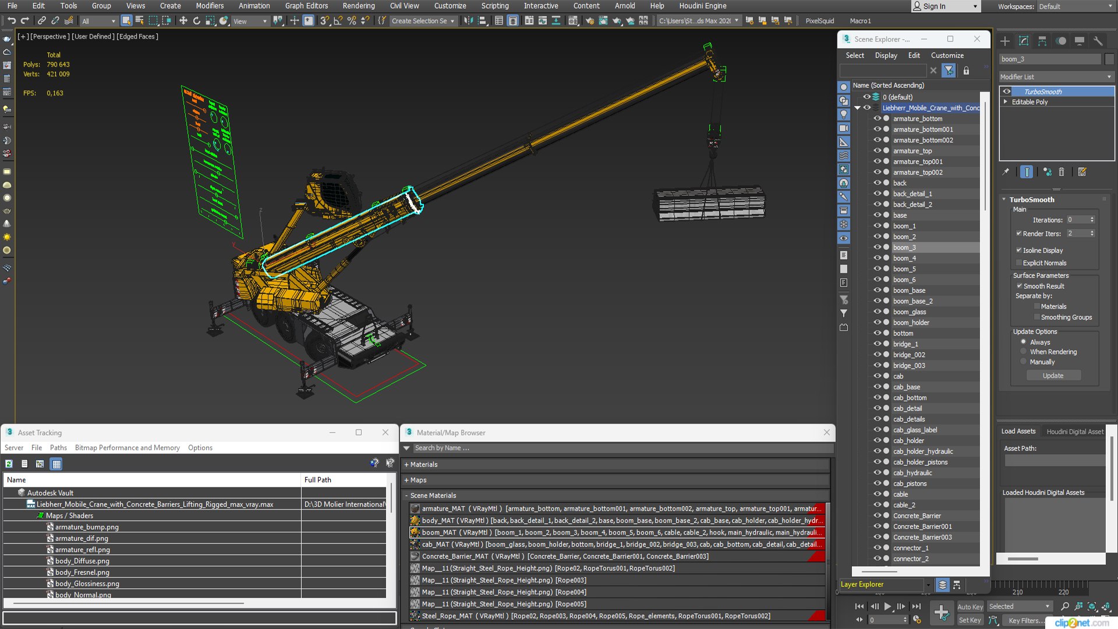The width and height of the screenshot is (1118, 629).
Task: Open Display menu in Scene Explorer
Action: pyautogui.click(x=886, y=55)
